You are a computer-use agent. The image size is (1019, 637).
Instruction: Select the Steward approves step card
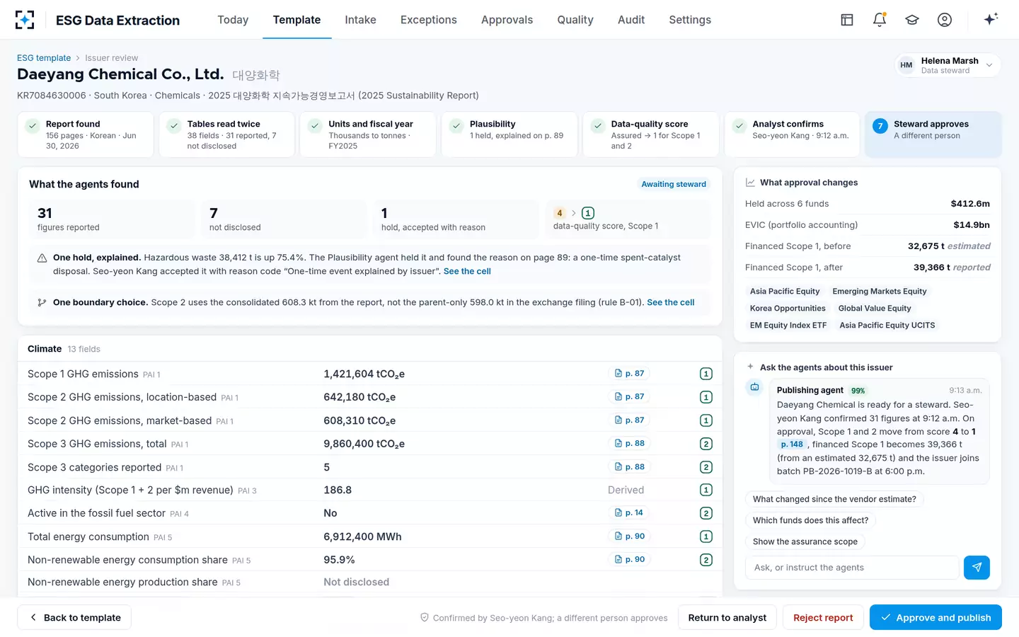point(933,134)
